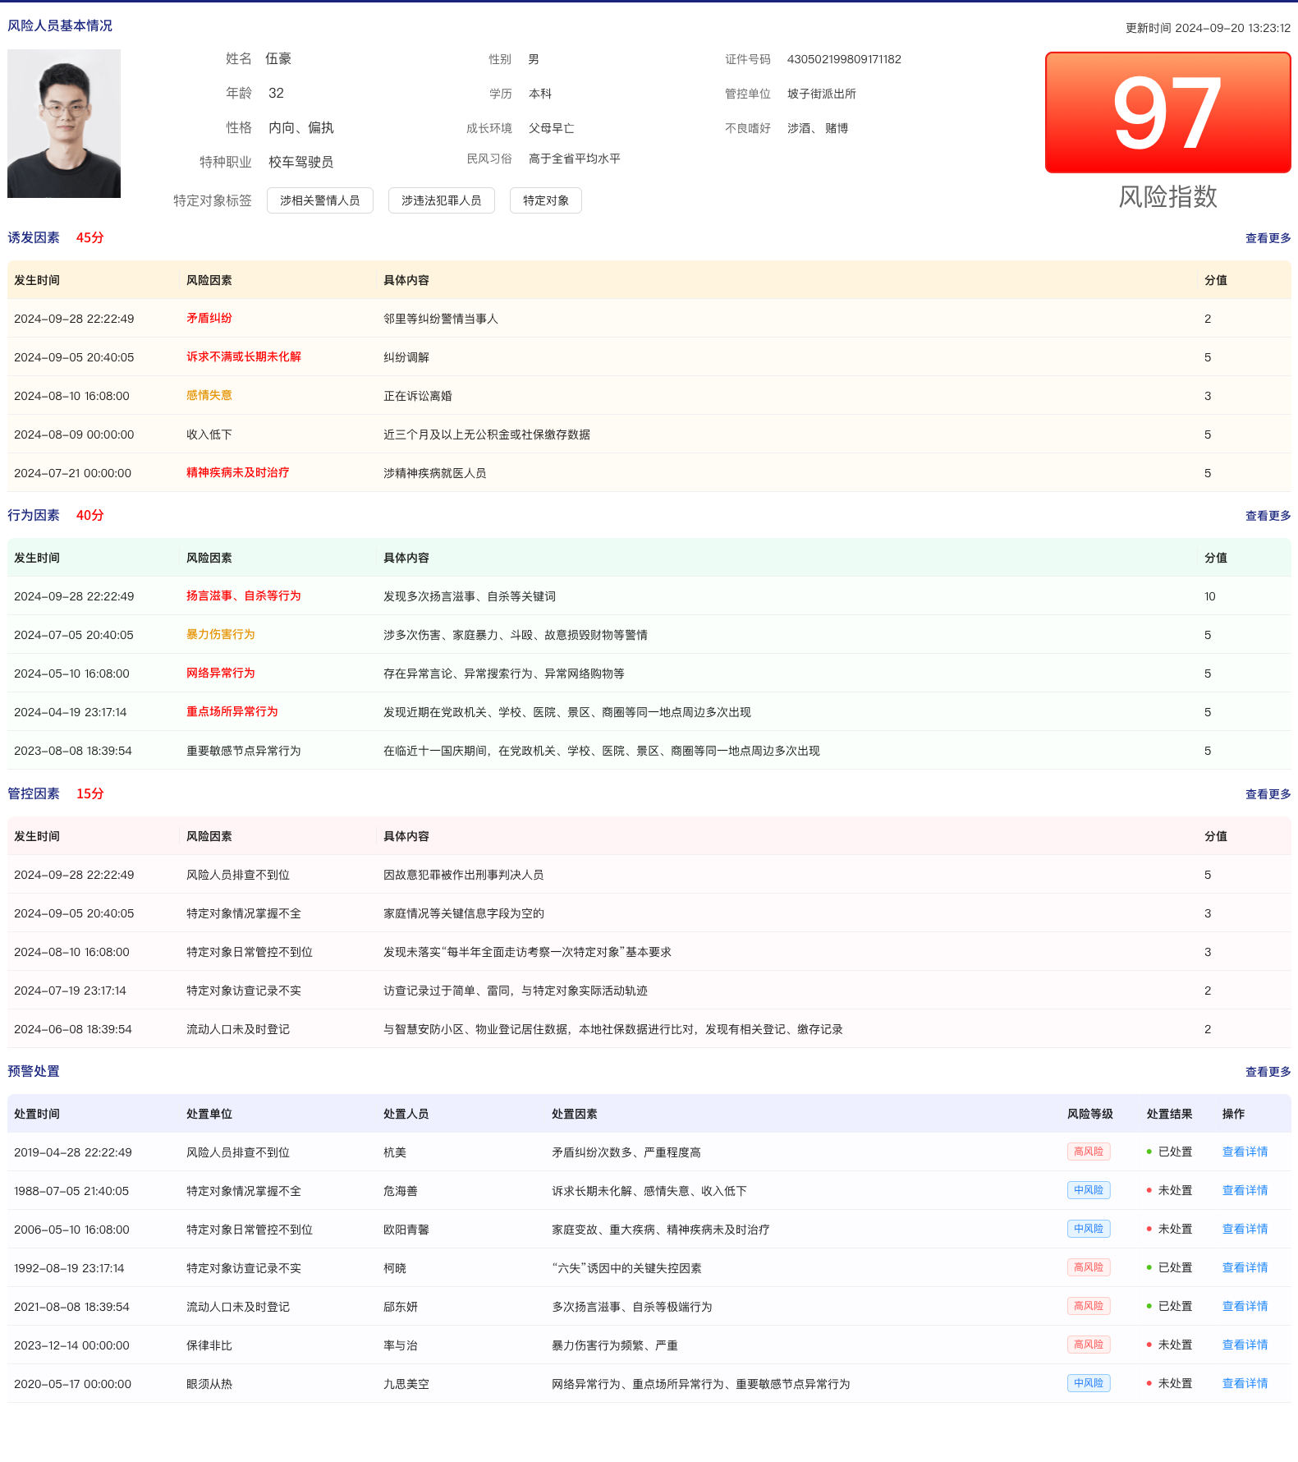Click 未处置 status in 率与治's row
The height and width of the screenshot is (1462, 1298).
click(1174, 1345)
